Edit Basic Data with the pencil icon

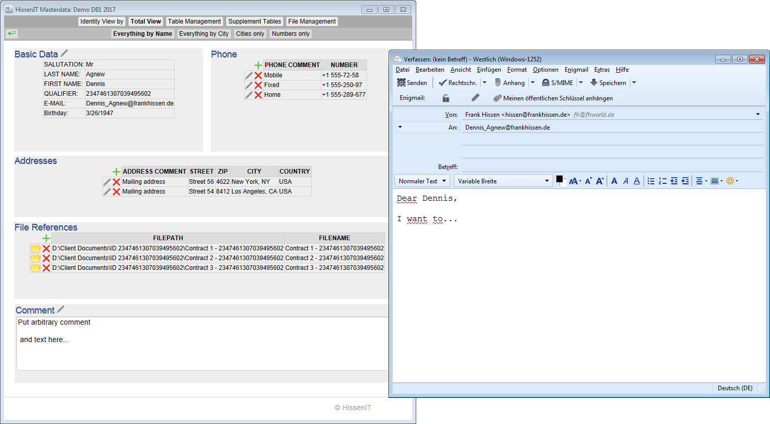(64, 53)
